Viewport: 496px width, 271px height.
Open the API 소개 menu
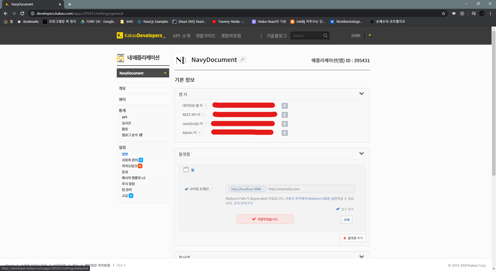181,36
